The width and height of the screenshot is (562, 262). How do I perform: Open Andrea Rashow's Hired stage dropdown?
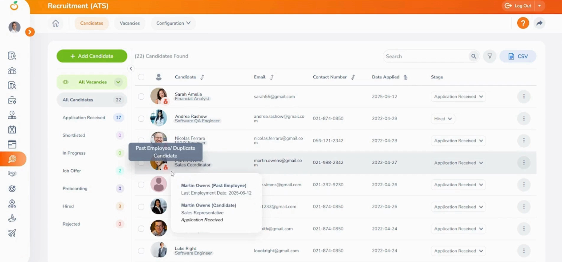[443, 119]
